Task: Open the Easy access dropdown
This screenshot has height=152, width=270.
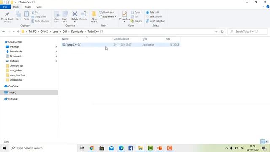Action: [x=108, y=16]
